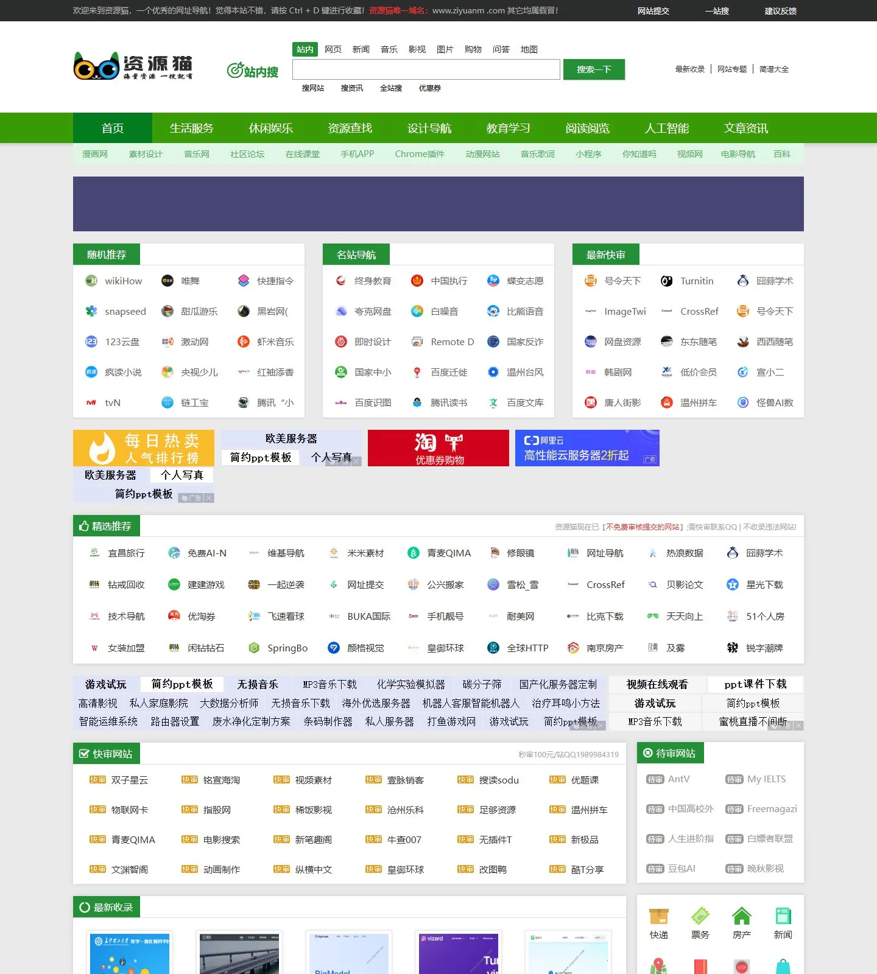The width and height of the screenshot is (877, 974).
Task: Click the 星光下载 star icon
Action: point(733,584)
